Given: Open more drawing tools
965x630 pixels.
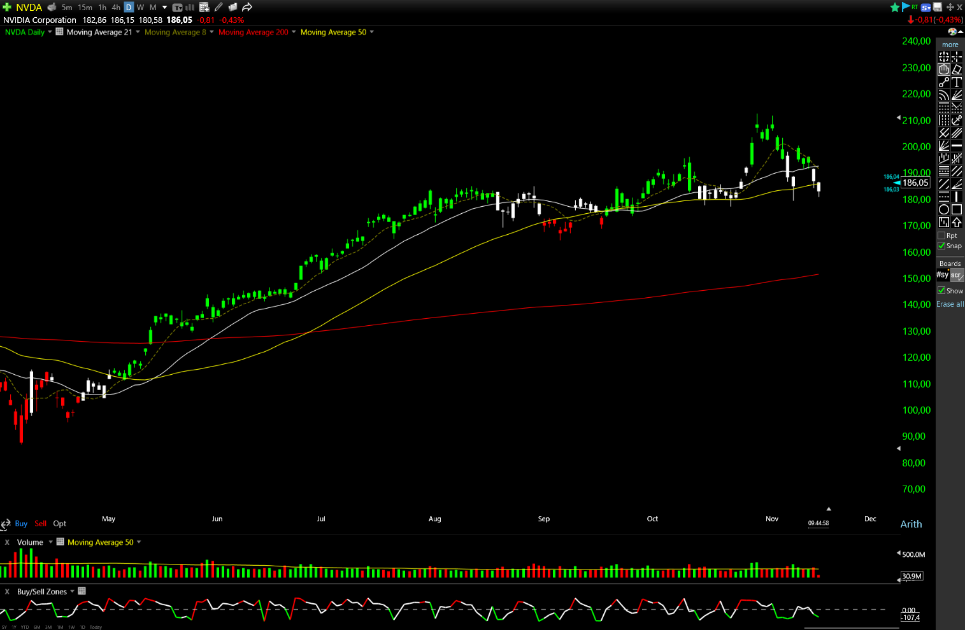Looking at the screenshot, I should click(950, 45).
